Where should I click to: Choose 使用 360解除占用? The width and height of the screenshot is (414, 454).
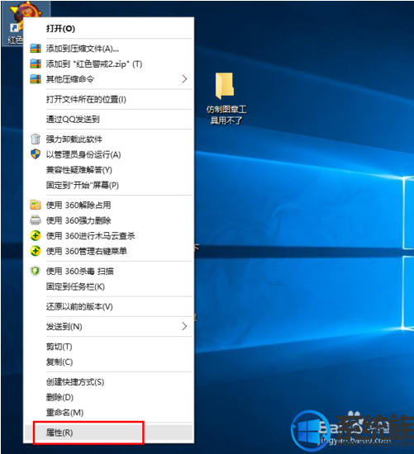(x=108, y=205)
